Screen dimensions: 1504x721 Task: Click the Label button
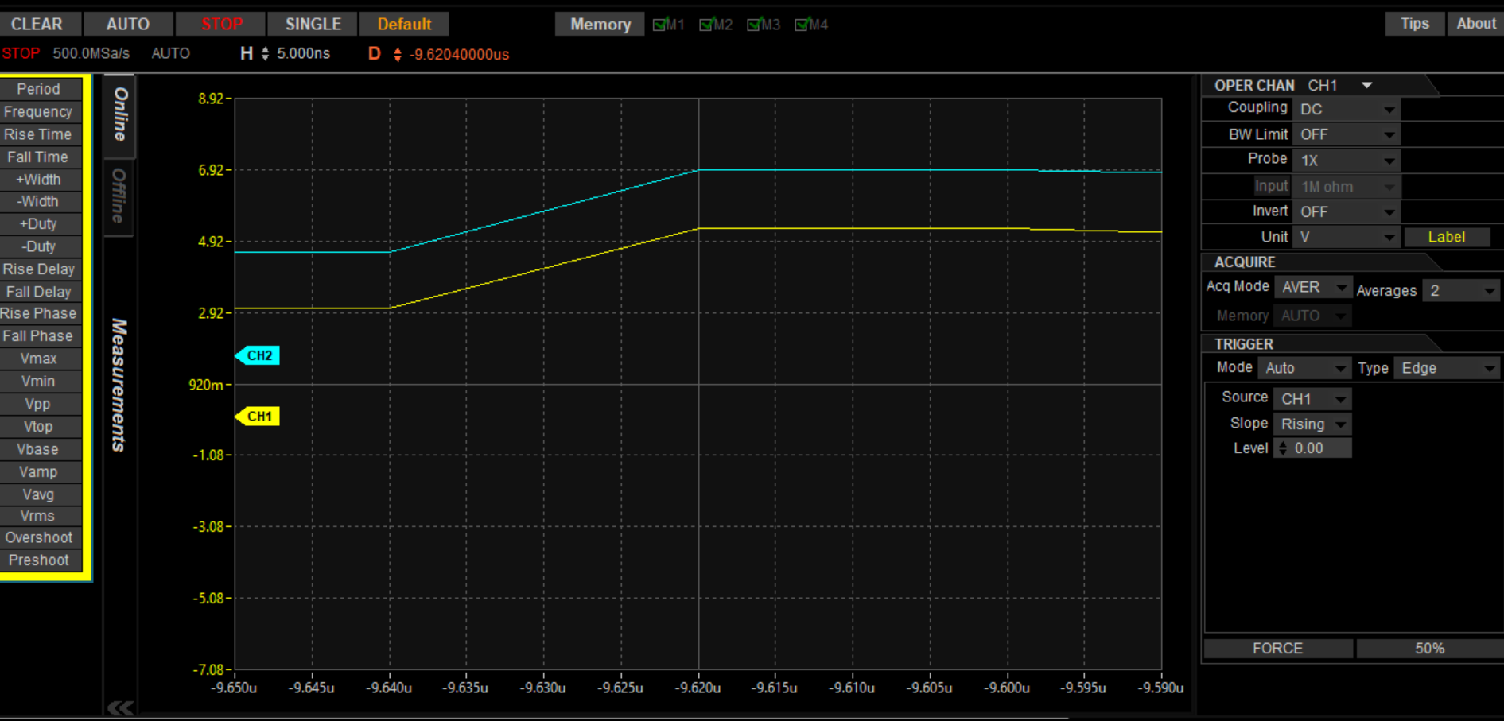(x=1446, y=237)
